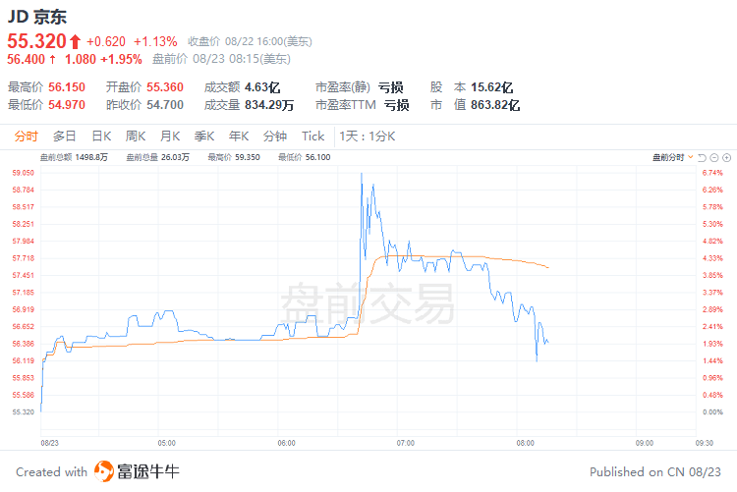
Task: Reset chart view with undo arrow icon
Action: [x=703, y=157]
